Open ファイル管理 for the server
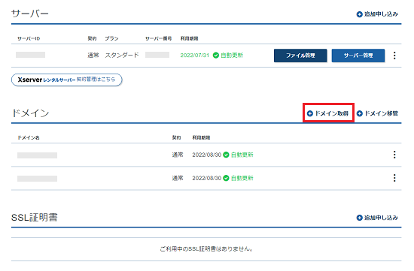Image resolution: width=414 pixels, height=271 pixels. tap(300, 56)
